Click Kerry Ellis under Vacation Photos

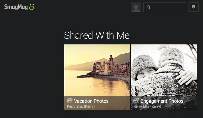click(x=81, y=106)
